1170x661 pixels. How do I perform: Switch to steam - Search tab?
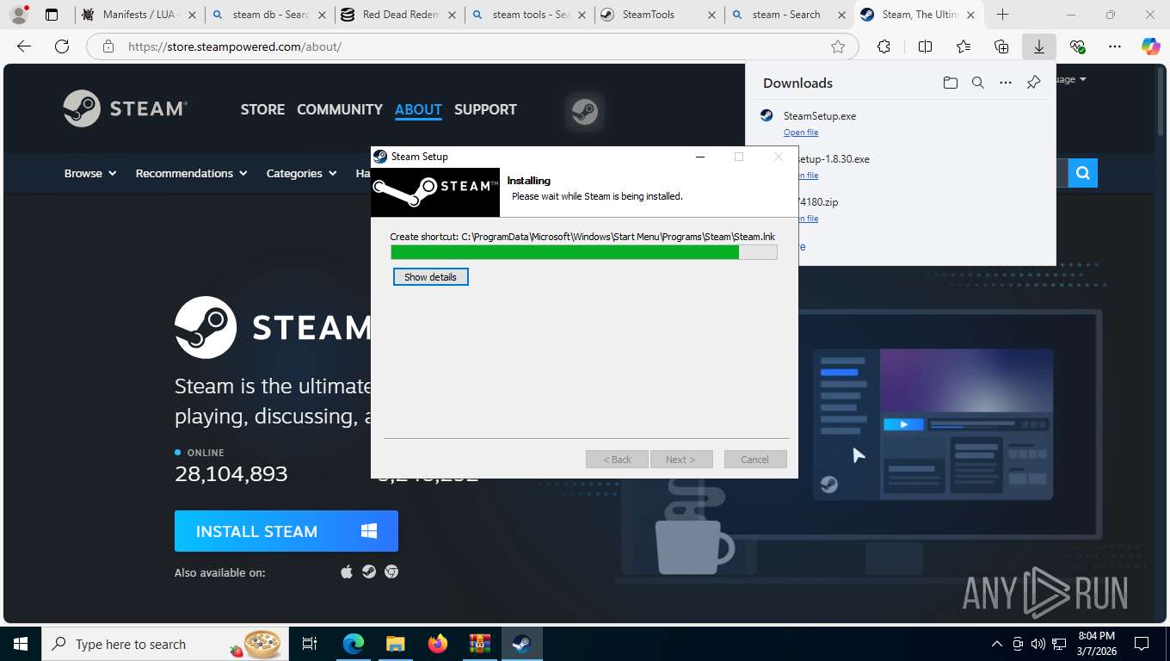click(x=789, y=15)
